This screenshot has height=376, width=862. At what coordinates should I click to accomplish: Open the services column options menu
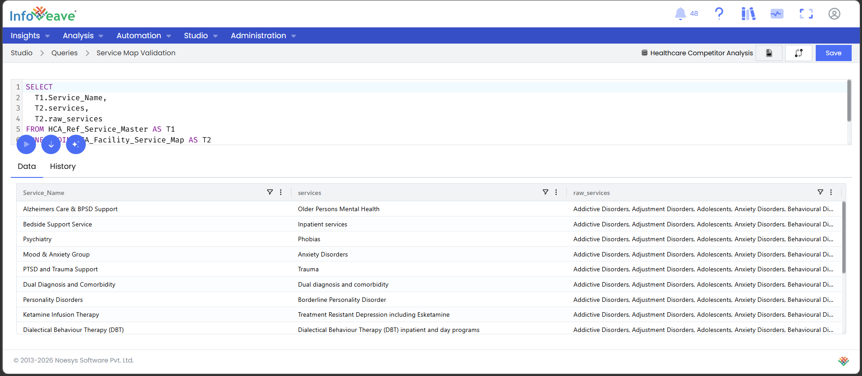coord(556,192)
